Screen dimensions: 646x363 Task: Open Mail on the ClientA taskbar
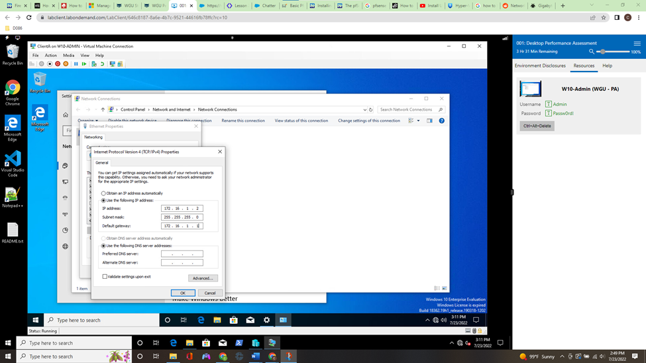coord(250,320)
